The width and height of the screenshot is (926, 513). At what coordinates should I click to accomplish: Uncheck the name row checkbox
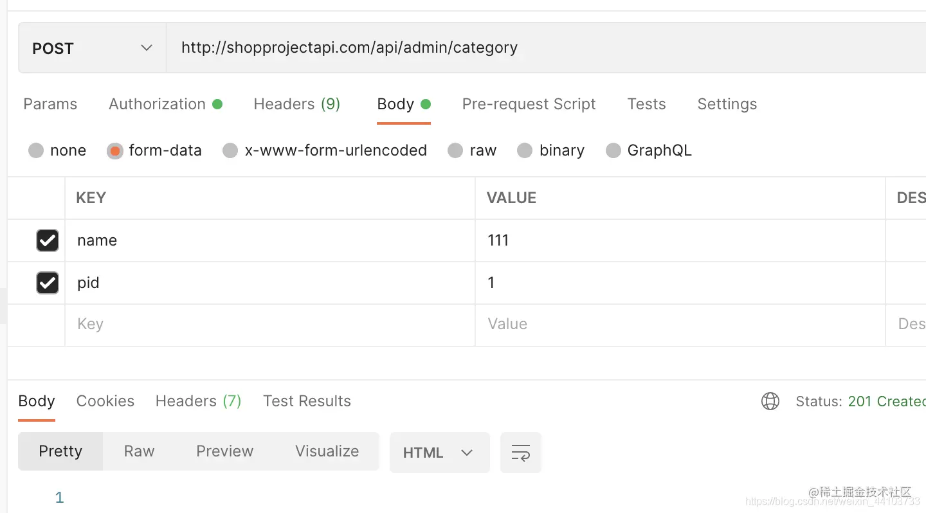(48, 240)
